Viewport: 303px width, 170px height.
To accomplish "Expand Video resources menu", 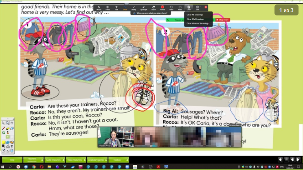I will pyautogui.click(x=76, y=160).
